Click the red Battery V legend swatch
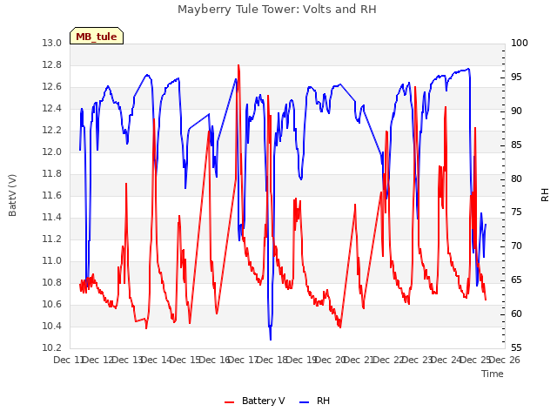The image size is (557, 418). [x=230, y=402]
